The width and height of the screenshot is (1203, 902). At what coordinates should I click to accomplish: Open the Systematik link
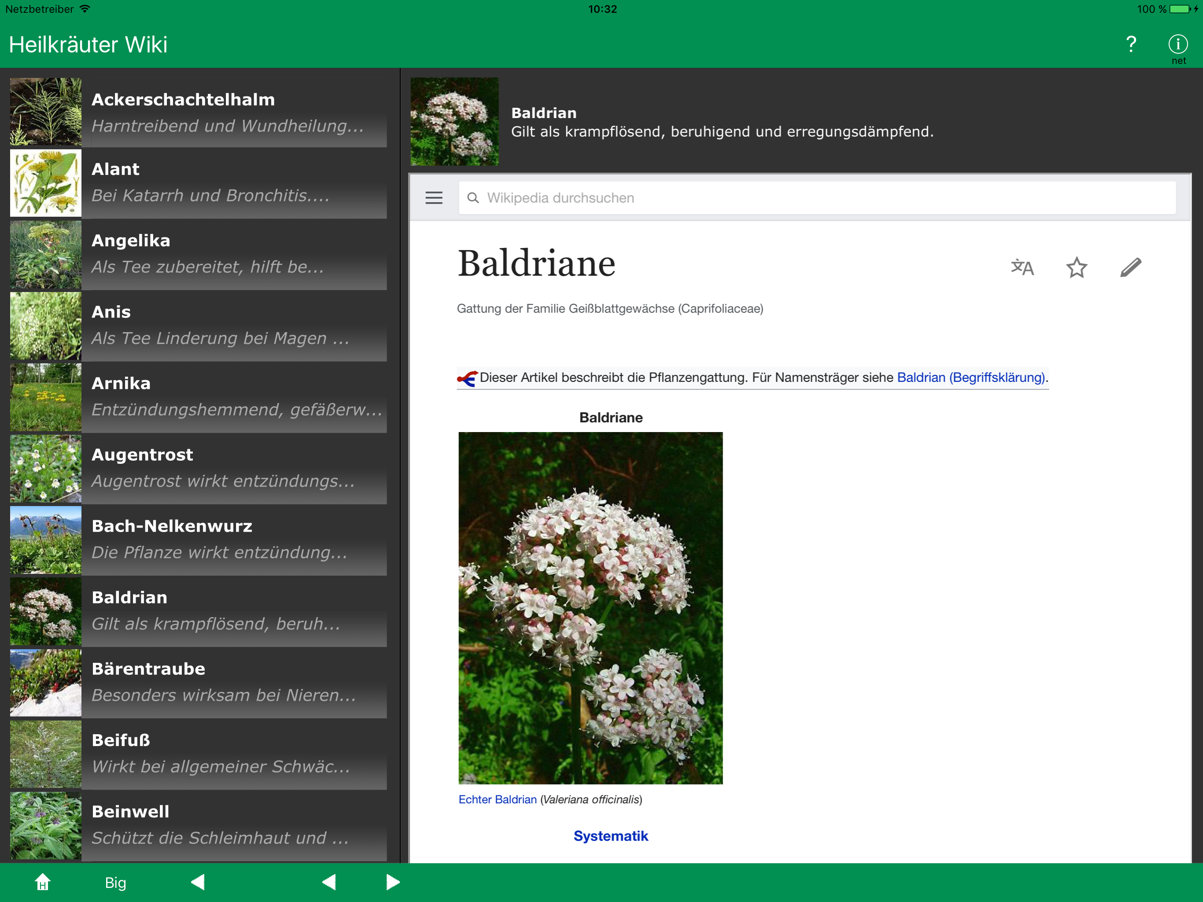pos(610,835)
